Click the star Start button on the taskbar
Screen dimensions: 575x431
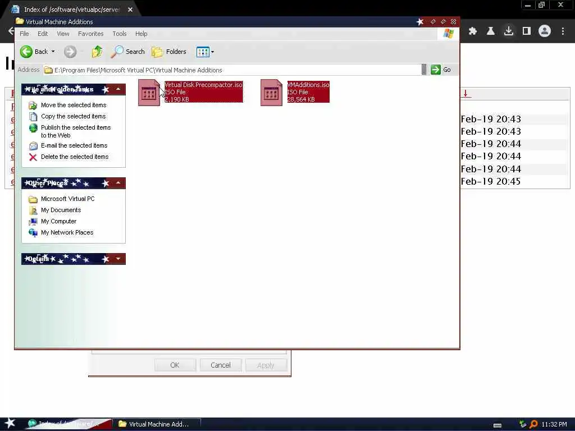click(x=10, y=423)
